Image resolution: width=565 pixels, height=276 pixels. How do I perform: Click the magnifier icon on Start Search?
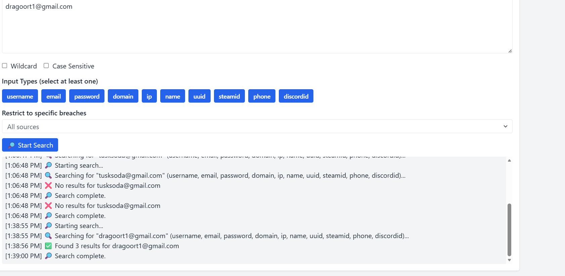coord(11,145)
